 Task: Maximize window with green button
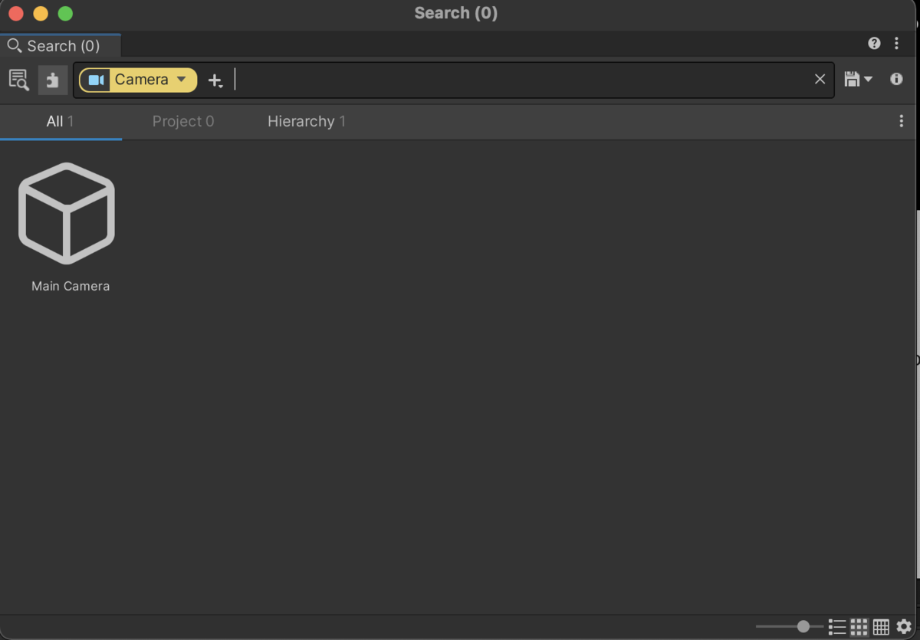click(x=65, y=13)
